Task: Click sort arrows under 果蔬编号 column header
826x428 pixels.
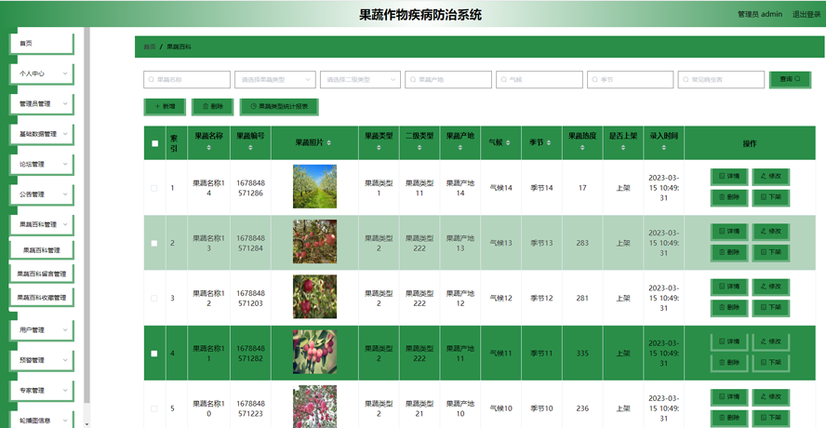Action: pos(250,148)
